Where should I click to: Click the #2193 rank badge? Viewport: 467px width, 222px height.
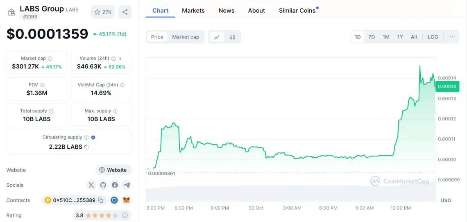pyautogui.click(x=30, y=17)
